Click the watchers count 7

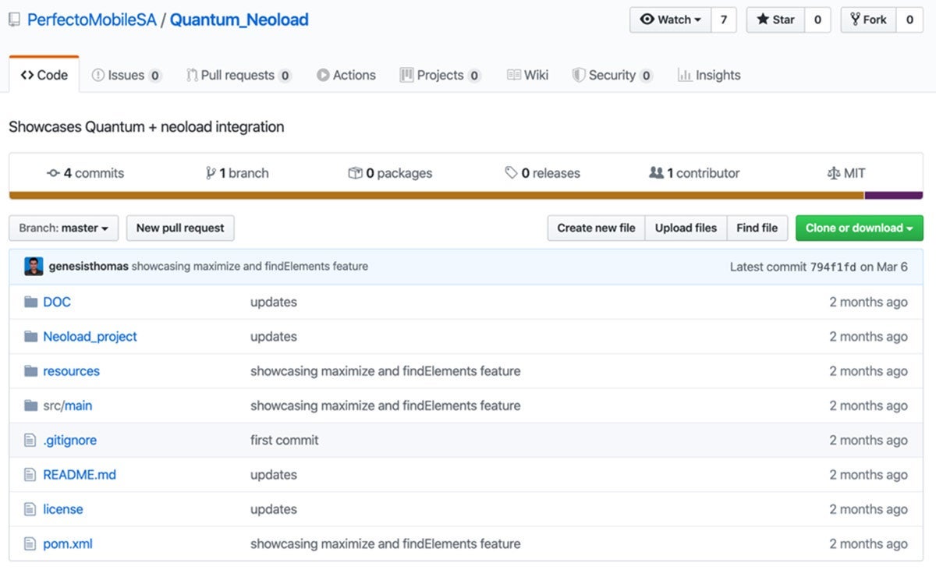click(x=724, y=20)
